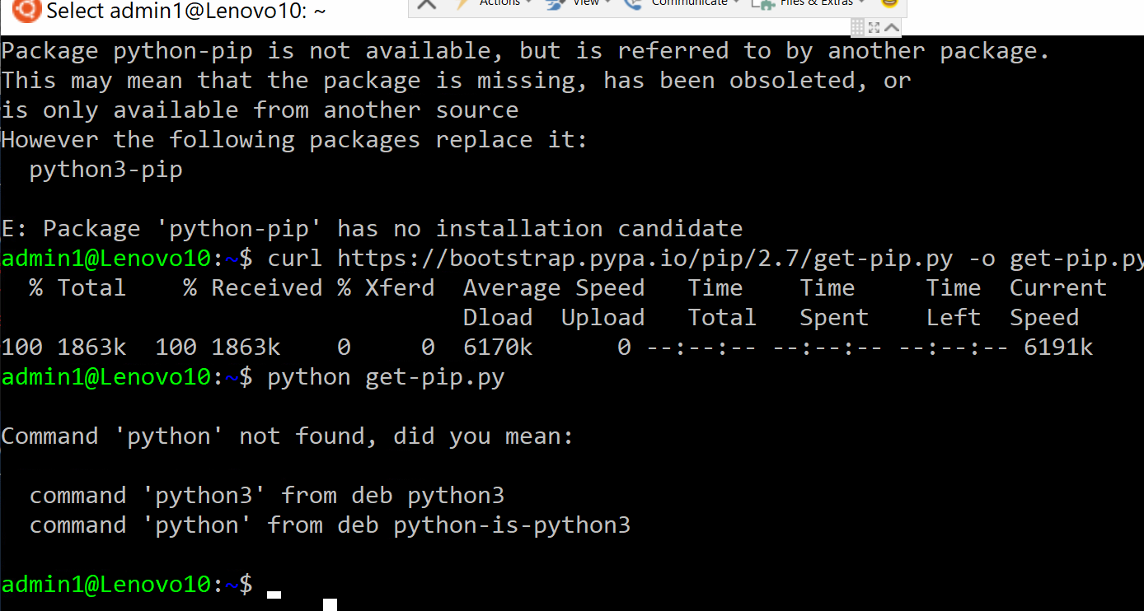Open the Actions menu label
This screenshot has width=1144, height=611.
click(x=499, y=3)
